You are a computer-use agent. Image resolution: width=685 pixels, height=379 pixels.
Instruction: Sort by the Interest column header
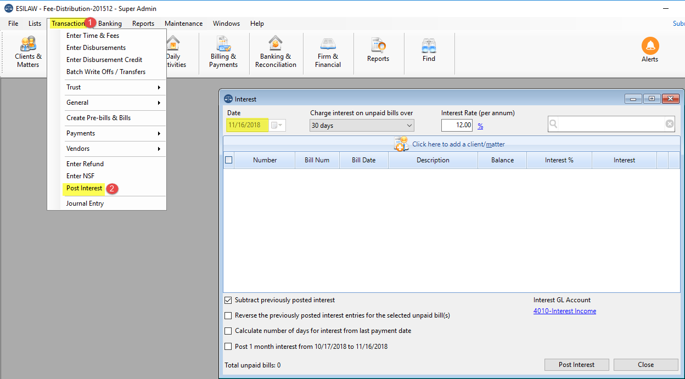[624, 160]
